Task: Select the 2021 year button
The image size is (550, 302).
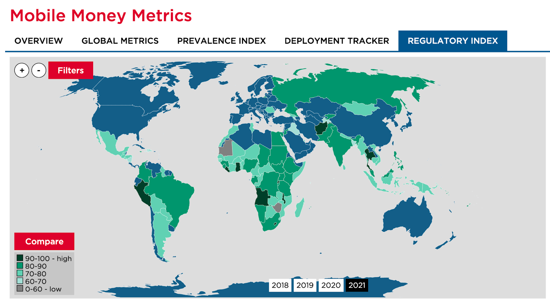Action: point(357,285)
